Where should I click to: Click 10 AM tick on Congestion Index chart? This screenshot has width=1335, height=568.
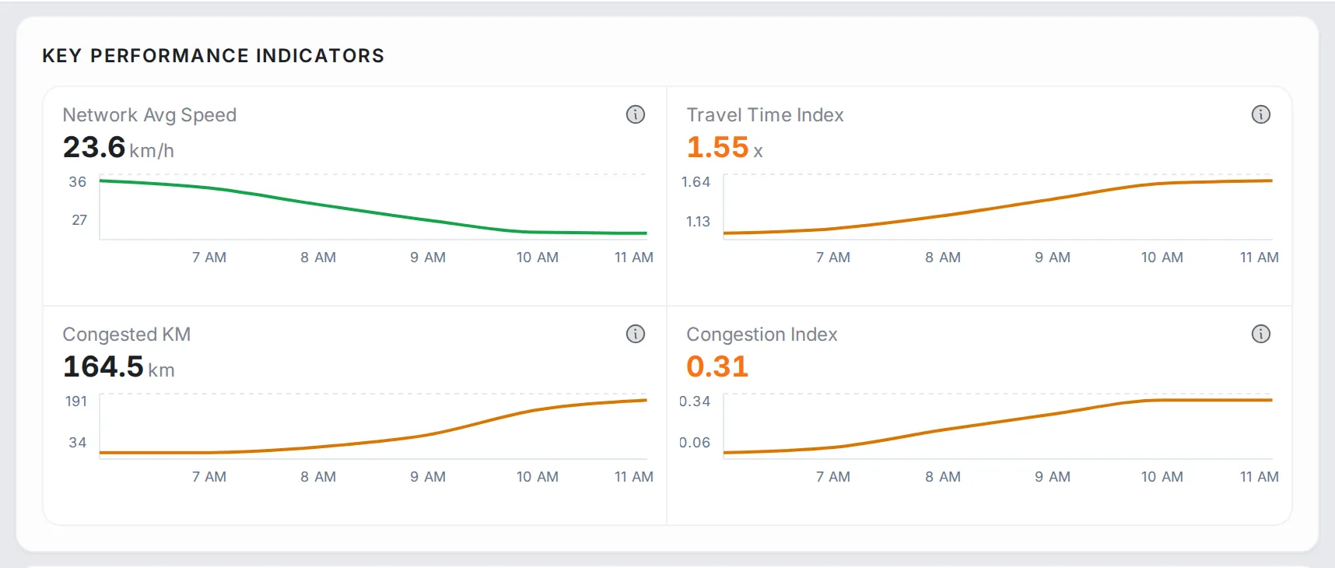[1162, 477]
